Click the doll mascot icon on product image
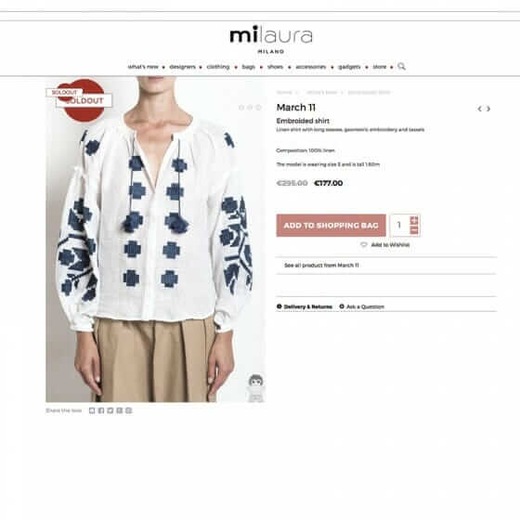The height and width of the screenshot is (520, 520). pyautogui.click(x=255, y=388)
